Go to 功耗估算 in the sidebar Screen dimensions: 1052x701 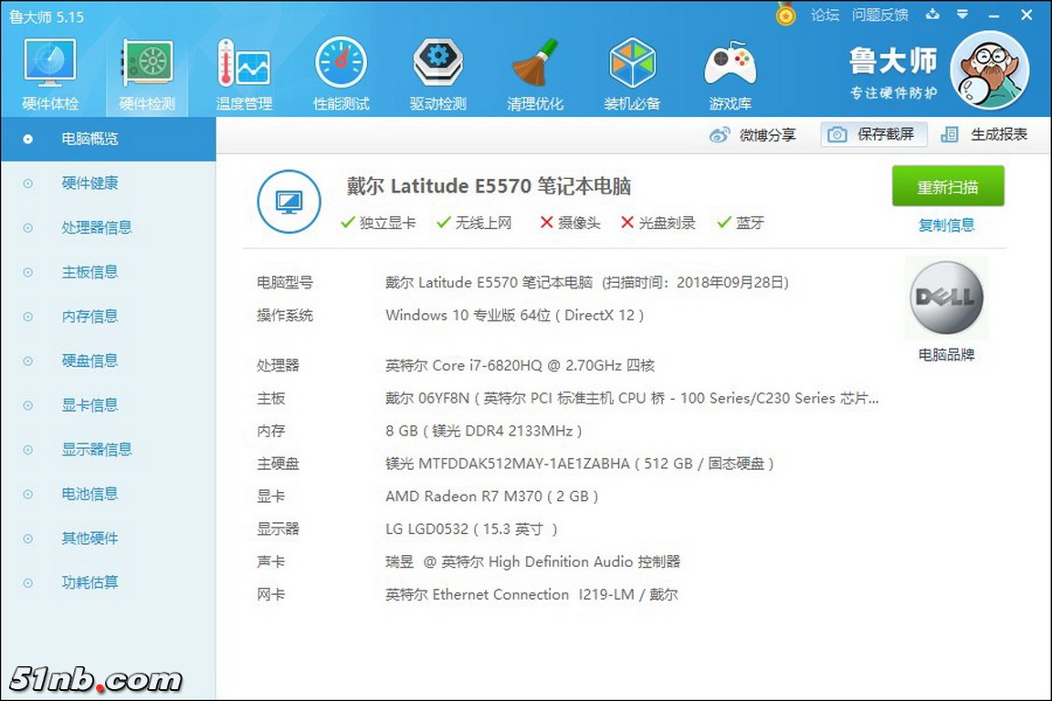coord(89,582)
